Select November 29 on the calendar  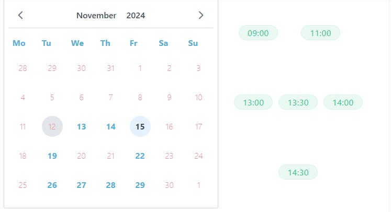tap(140, 185)
